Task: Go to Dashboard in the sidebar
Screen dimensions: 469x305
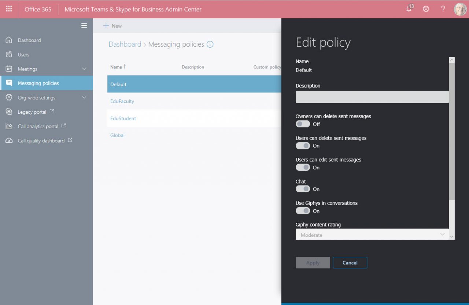Action: (x=29, y=40)
